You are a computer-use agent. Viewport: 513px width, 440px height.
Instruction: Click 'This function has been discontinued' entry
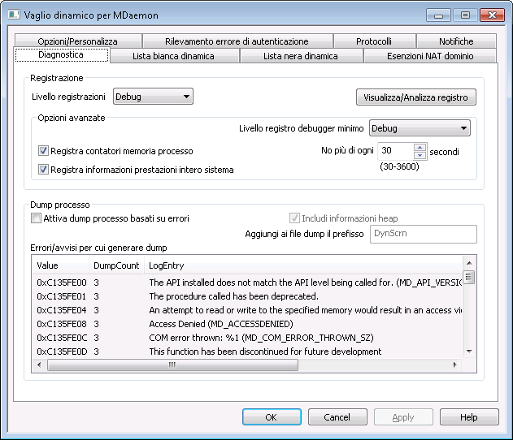tap(265, 352)
